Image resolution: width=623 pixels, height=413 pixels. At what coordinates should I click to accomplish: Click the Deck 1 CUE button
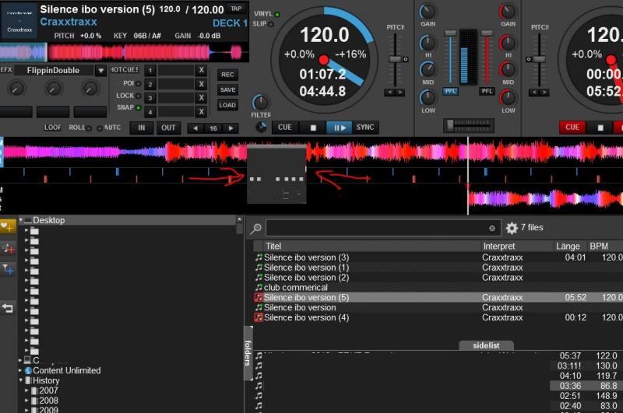[284, 128]
